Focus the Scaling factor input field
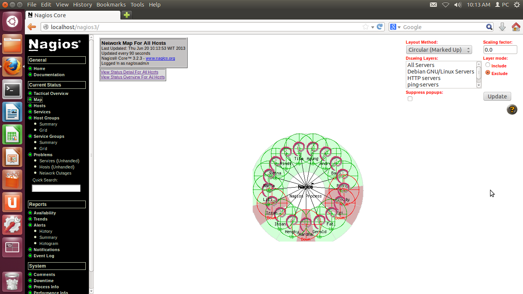Viewport: 523px width, 294px height. coord(500,50)
